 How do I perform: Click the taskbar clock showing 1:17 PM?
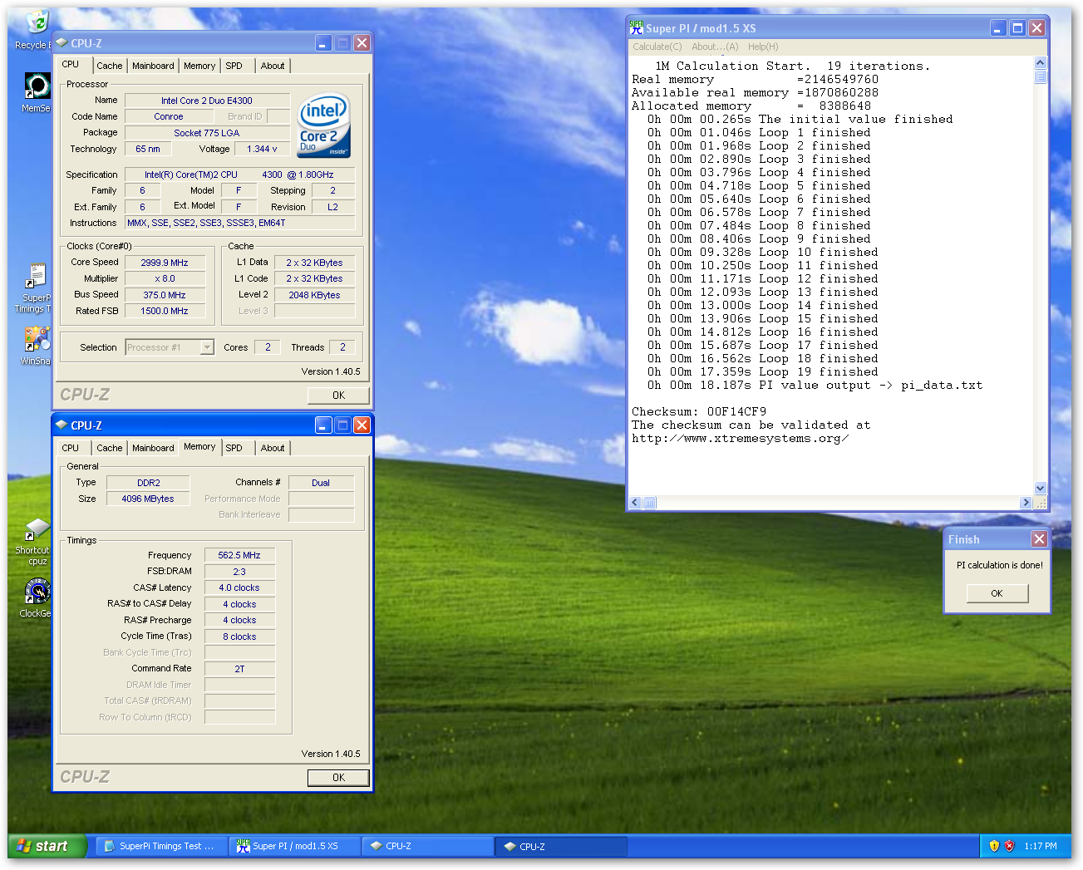click(1041, 846)
